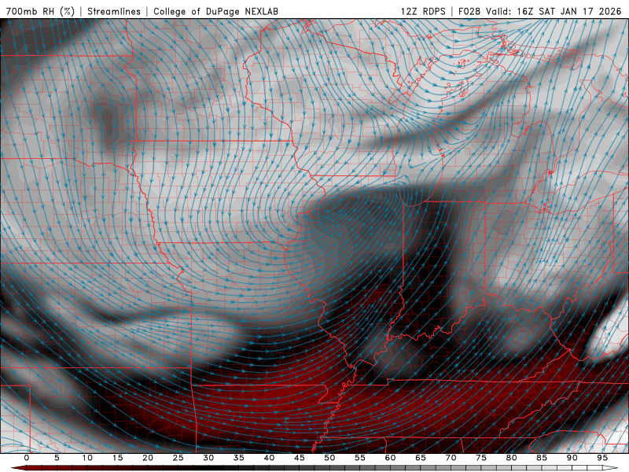Screen dimensions: 629x472
Task: Select the "45" color scale label
Action: click(300, 458)
